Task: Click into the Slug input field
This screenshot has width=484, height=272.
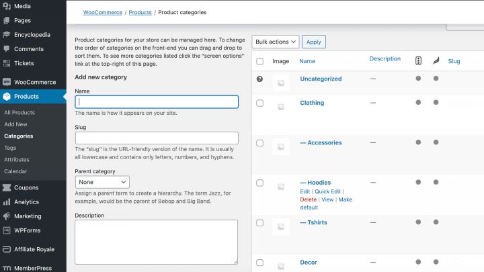Action: 157,138
